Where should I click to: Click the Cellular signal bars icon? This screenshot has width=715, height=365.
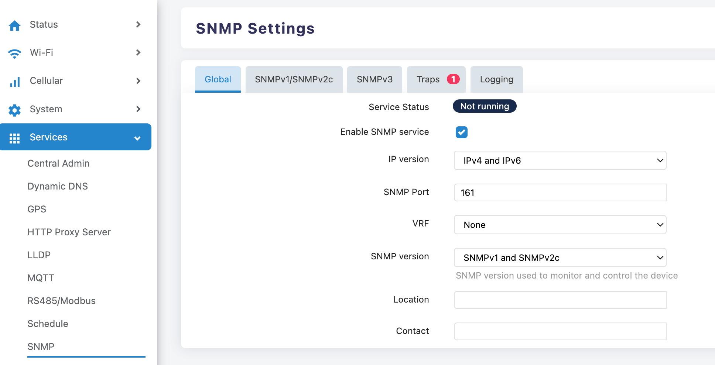pyautogui.click(x=15, y=82)
